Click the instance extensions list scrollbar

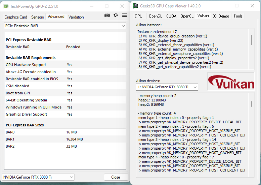click(x=251, y=40)
